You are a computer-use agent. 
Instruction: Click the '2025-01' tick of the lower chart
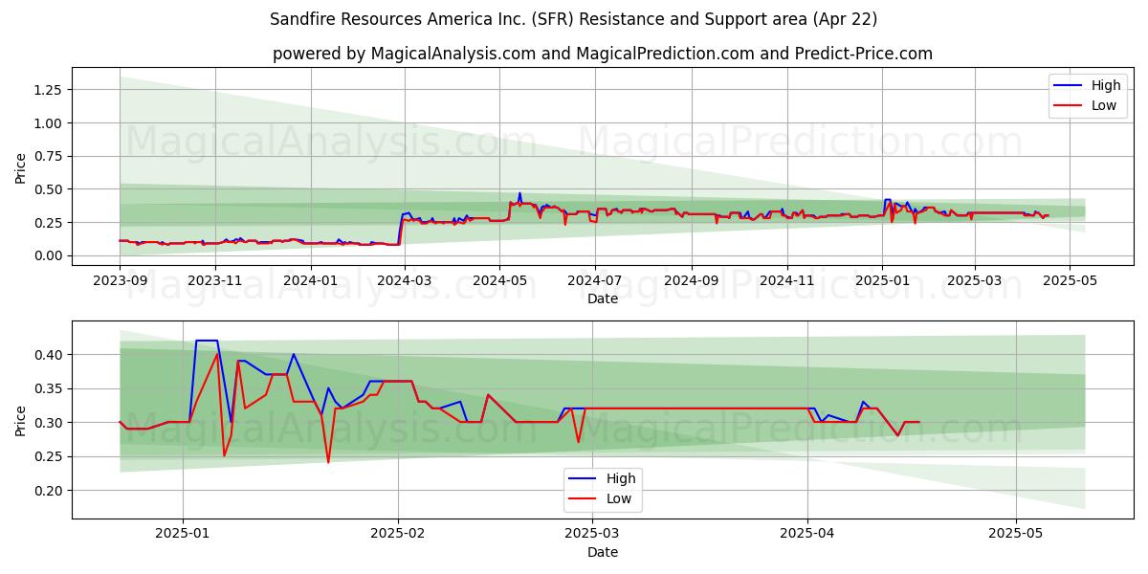point(183,535)
